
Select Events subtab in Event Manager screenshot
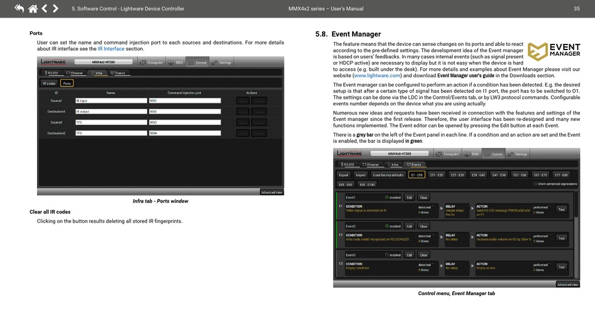click(414, 165)
